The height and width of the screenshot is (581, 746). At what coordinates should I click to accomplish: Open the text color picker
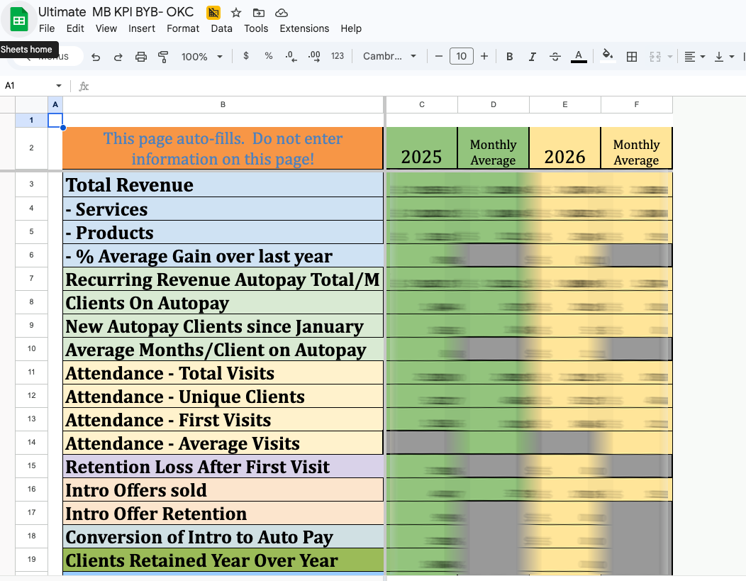coord(578,56)
